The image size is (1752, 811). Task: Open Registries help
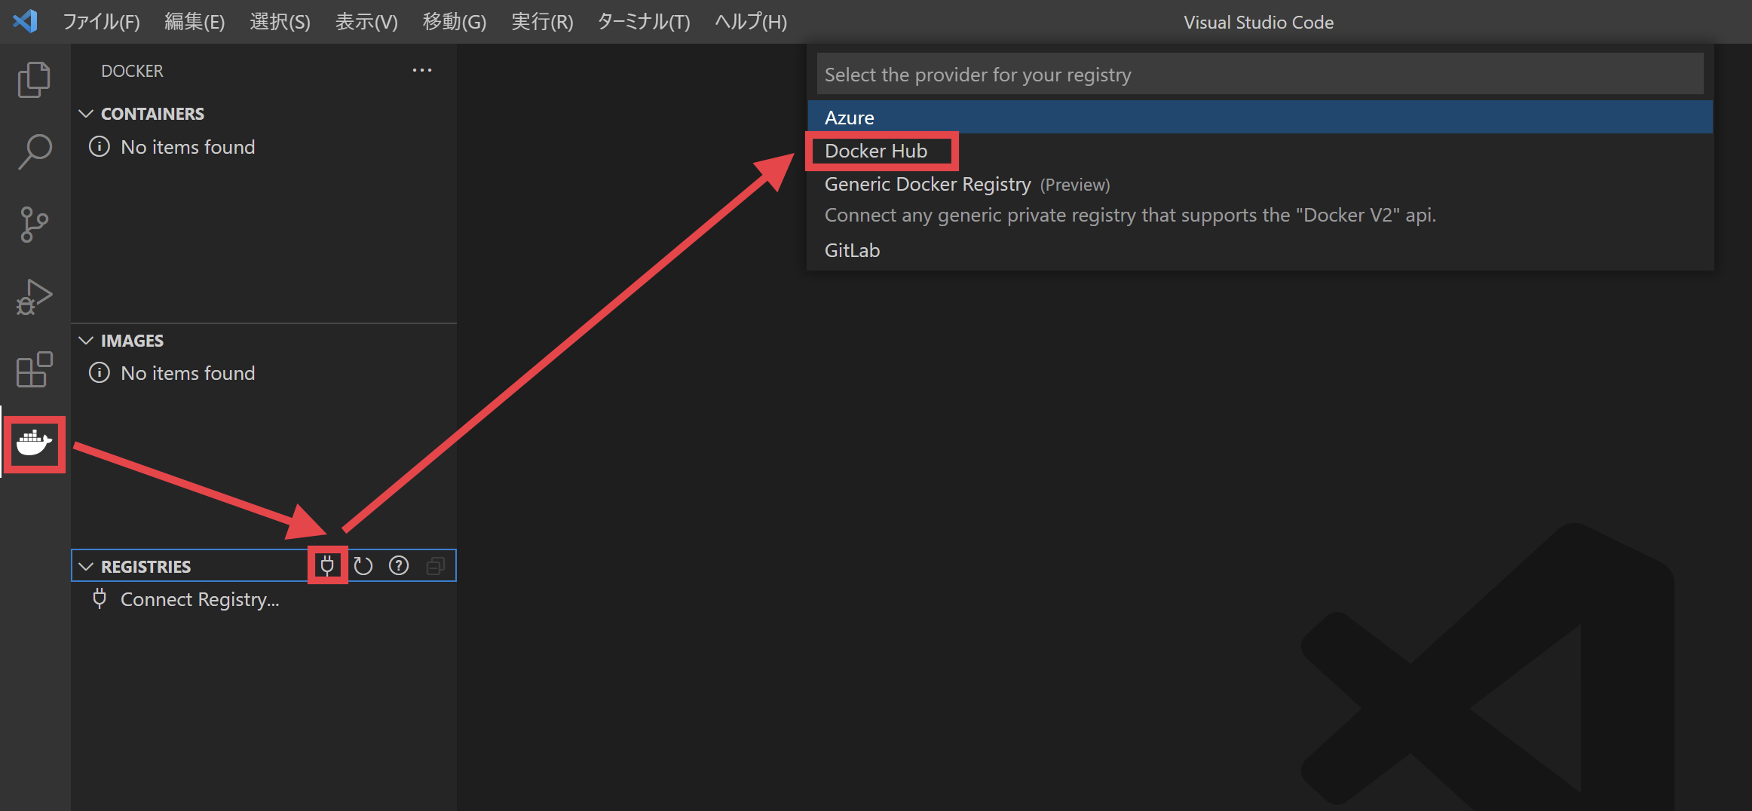(398, 565)
